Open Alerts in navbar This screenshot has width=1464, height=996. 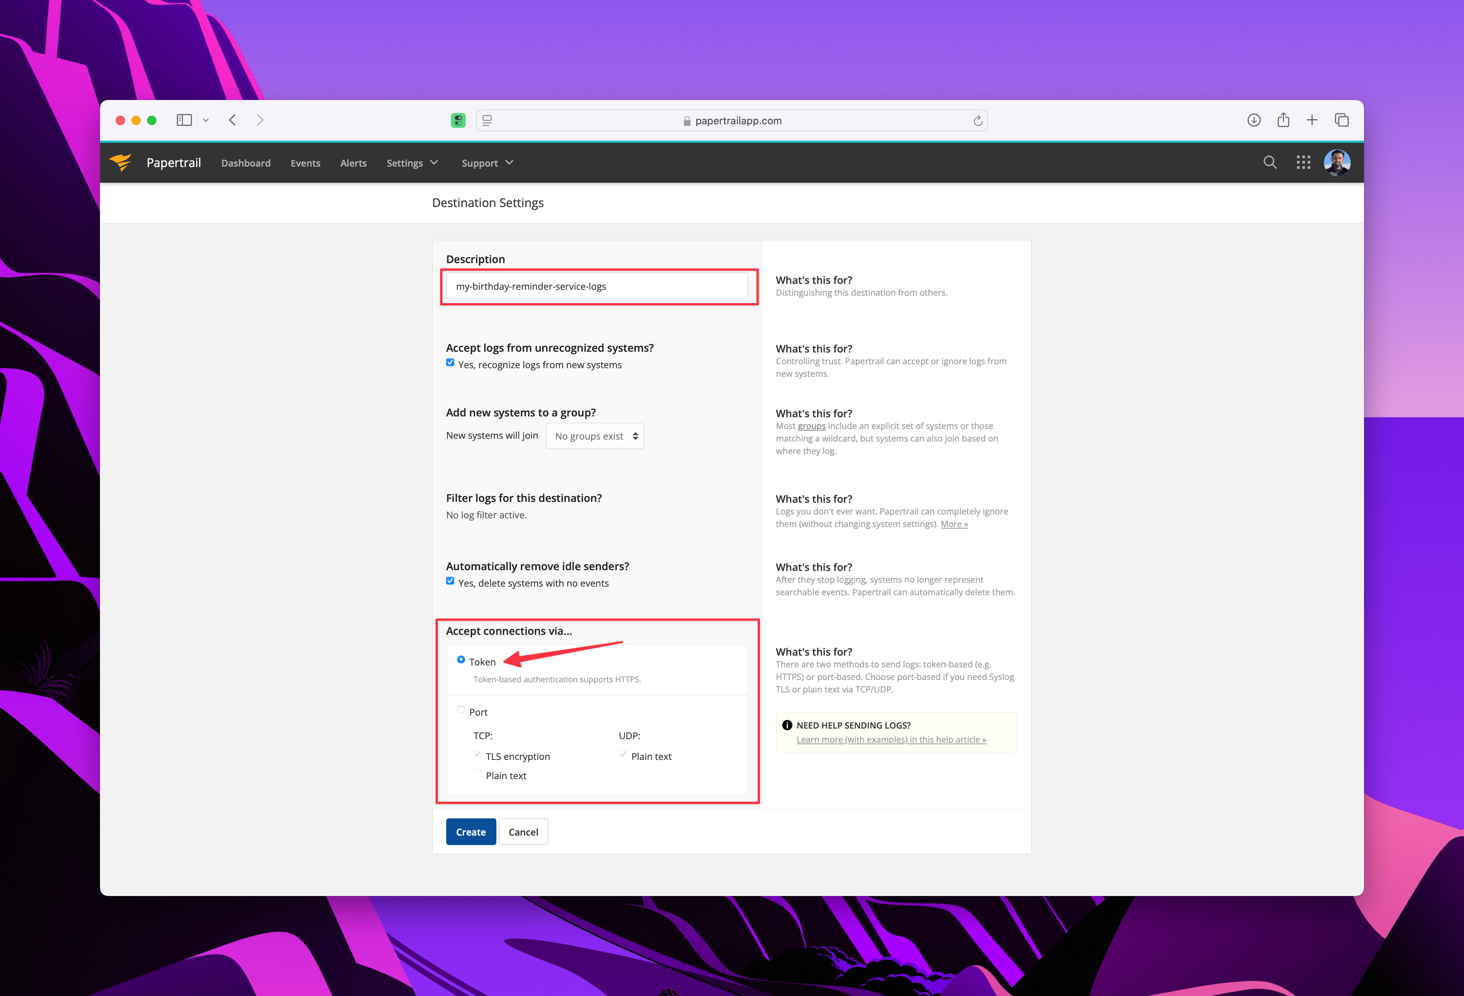coord(353,163)
